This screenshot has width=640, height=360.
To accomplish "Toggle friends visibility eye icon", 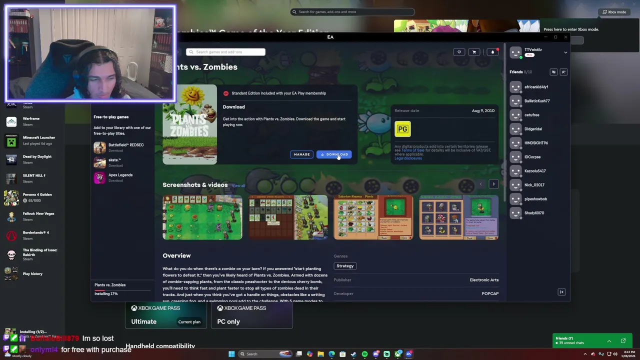I will (x=553, y=72).
